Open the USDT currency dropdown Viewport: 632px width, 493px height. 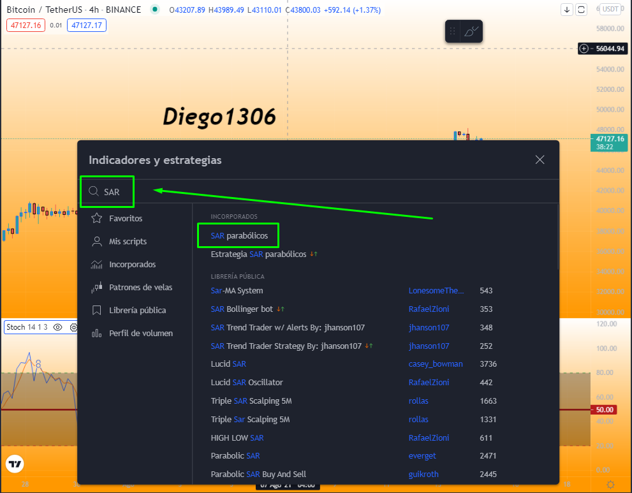(x=612, y=9)
